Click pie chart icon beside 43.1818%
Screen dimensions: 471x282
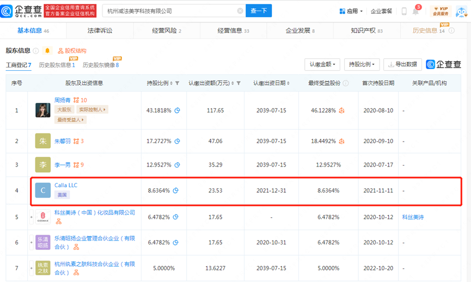pos(177,111)
